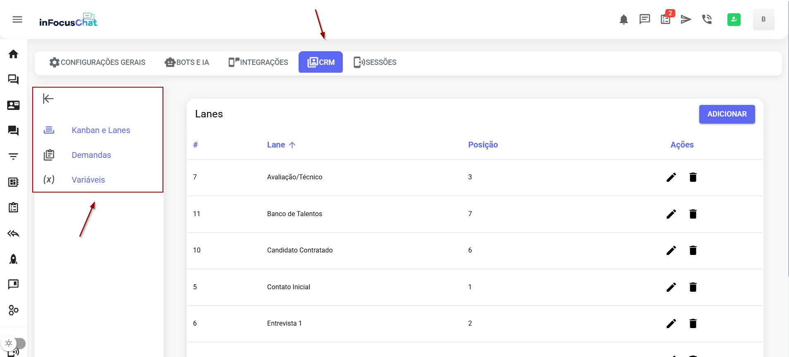Image resolution: width=789 pixels, height=357 pixels.
Task: Open user avatar B menu
Action: click(763, 19)
